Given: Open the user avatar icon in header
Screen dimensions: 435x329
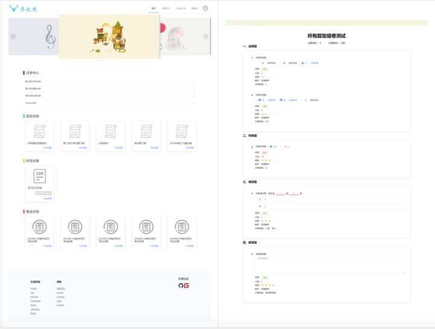Looking at the screenshot, I should (205, 8).
